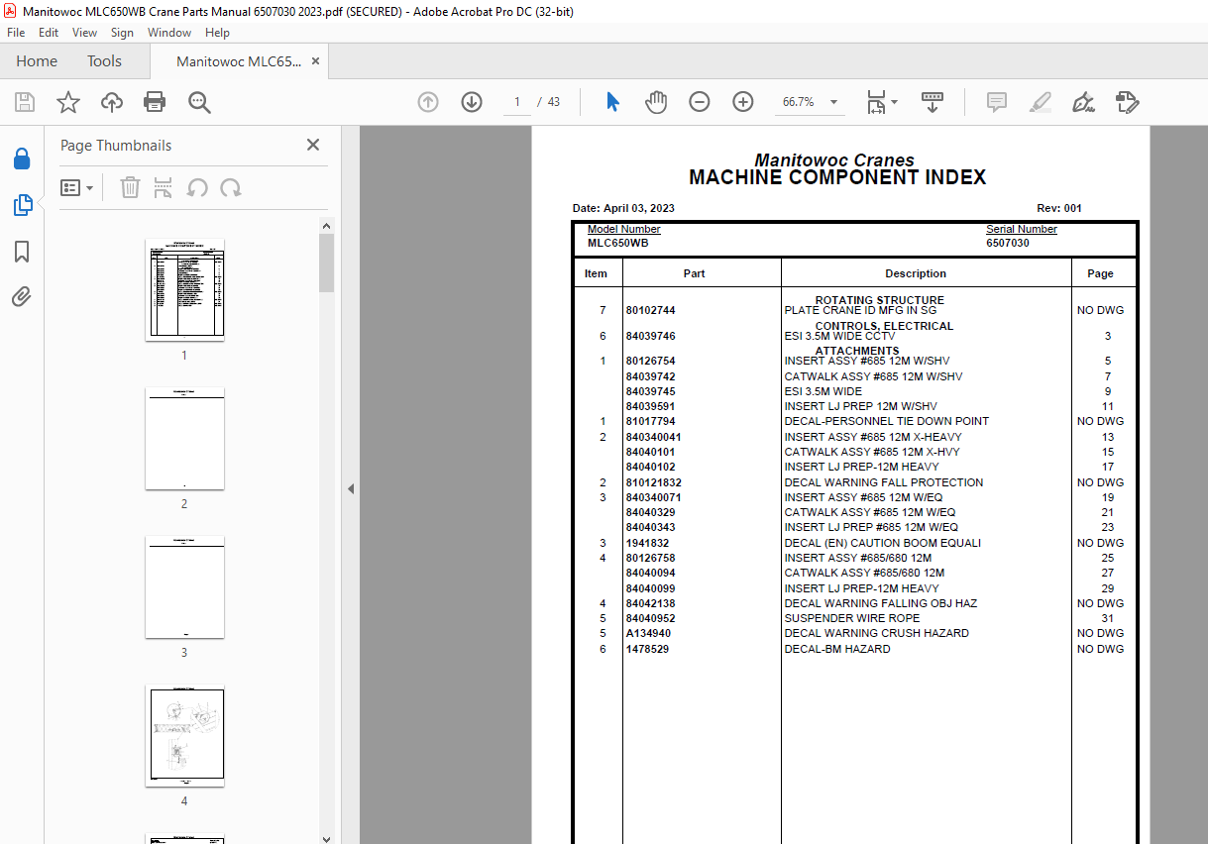Click part number 84039746

pyautogui.click(x=650, y=337)
